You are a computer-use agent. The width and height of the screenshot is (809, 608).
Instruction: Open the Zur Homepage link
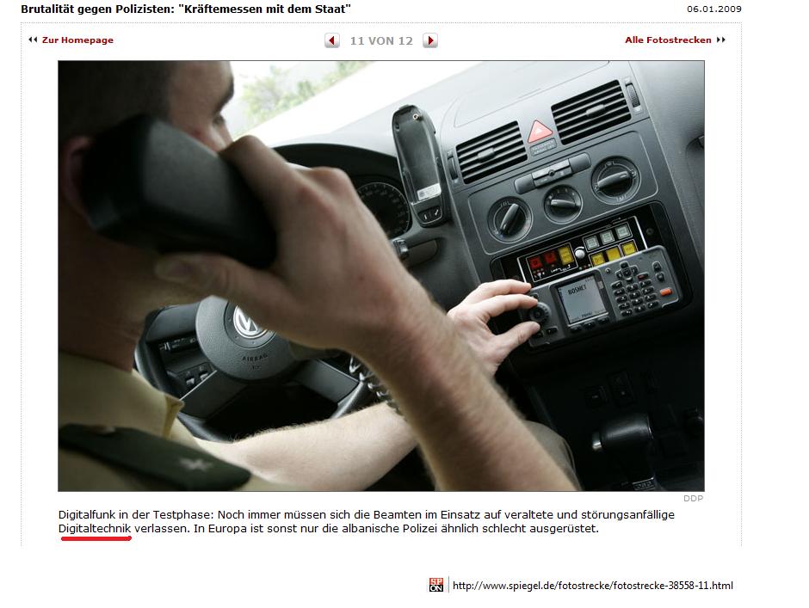(x=77, y=40)
